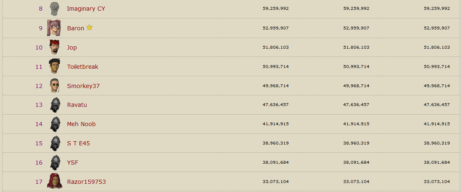Click Meh Noob's helmet avatar icon
This screenshot has width=461, height=192.
[x=55, y=124]
